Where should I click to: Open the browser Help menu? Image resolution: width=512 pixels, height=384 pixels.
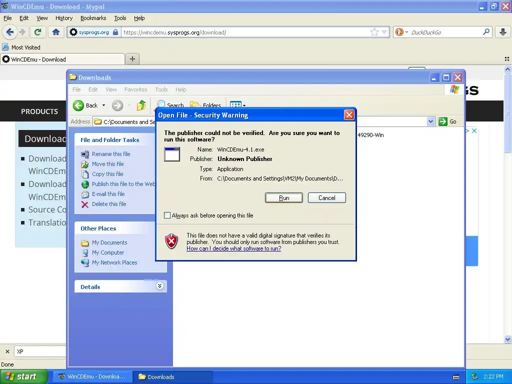click(139, 18)
